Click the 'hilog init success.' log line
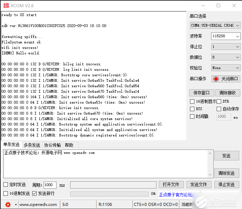 pyautogui.click(x=51, y=64)
